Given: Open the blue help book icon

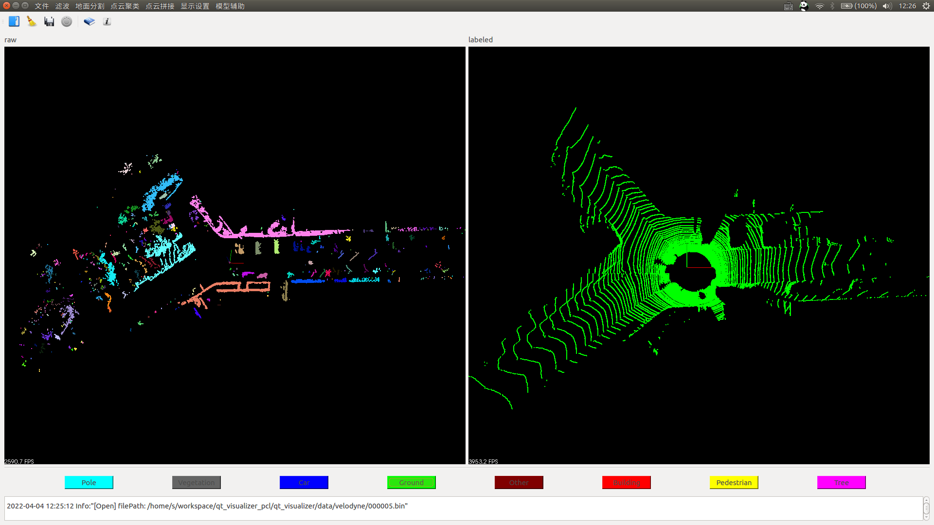Looking at the screenshot, I should click(89, 21).
